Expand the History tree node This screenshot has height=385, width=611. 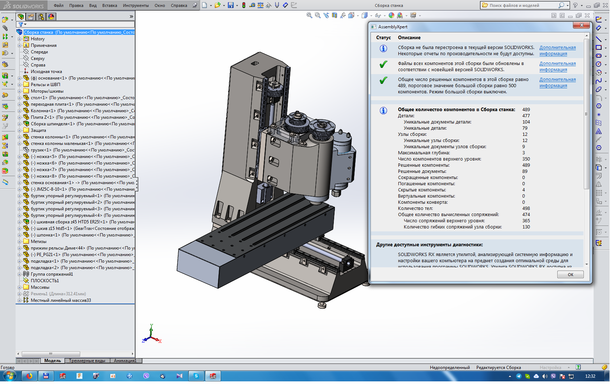(19, 39)
